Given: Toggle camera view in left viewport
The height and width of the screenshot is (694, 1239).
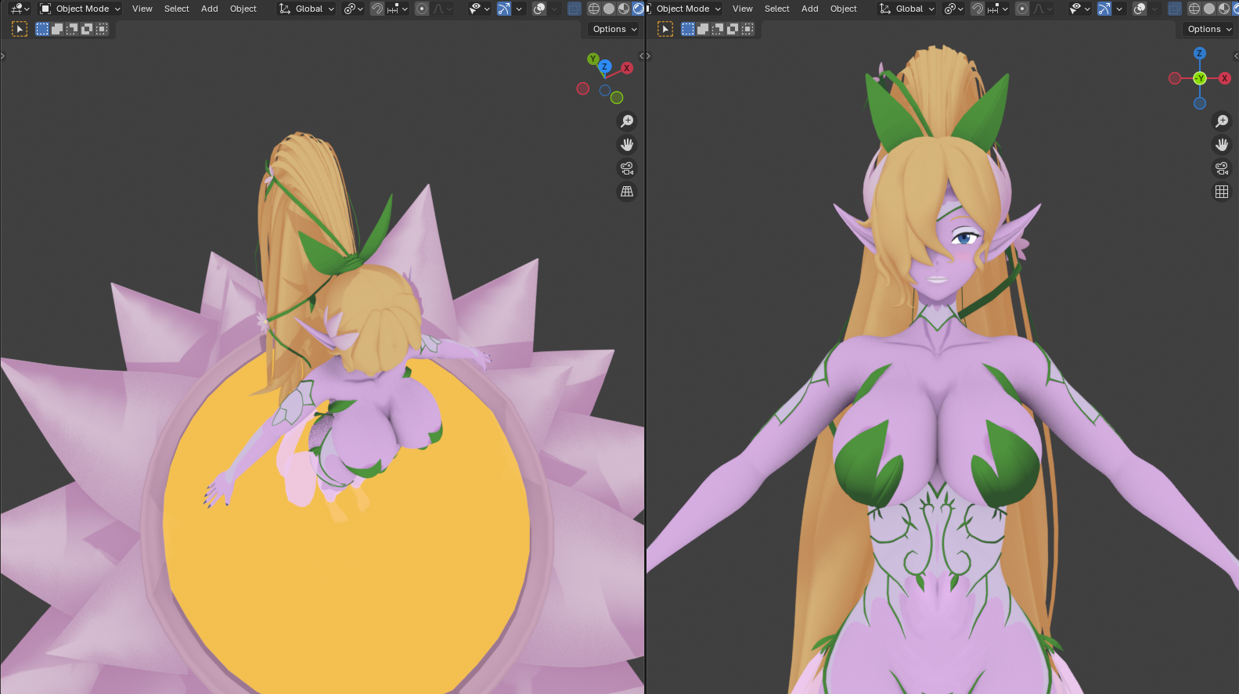Looking at the screenshot, I should [x=627, y=168].
